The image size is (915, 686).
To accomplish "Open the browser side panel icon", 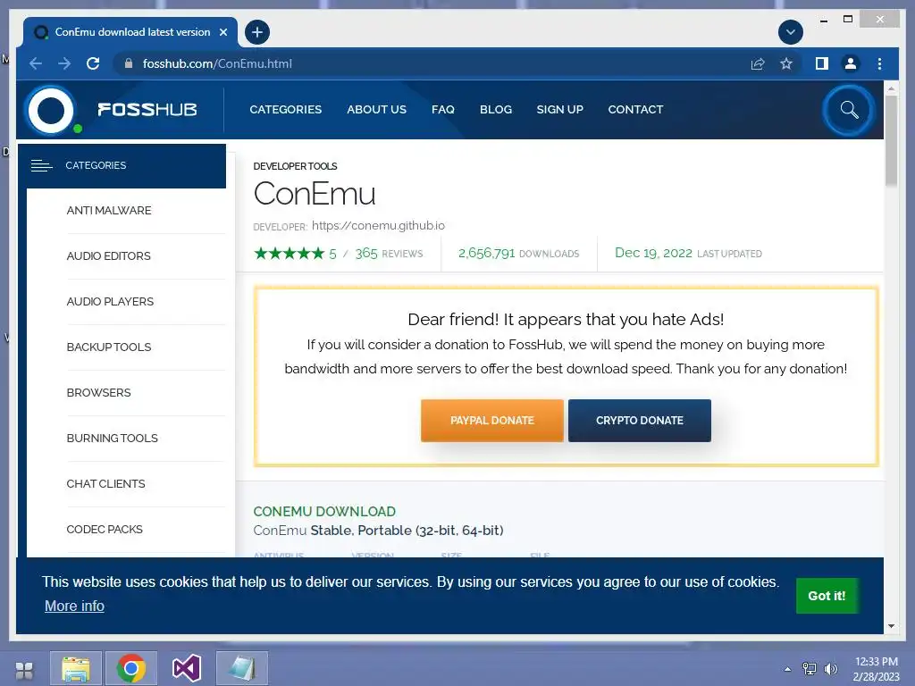I will point(822,63).
